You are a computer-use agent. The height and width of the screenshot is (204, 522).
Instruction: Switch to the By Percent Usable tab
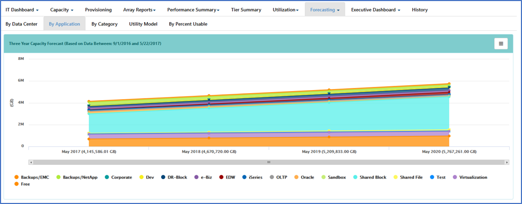(x=188, y=24)
